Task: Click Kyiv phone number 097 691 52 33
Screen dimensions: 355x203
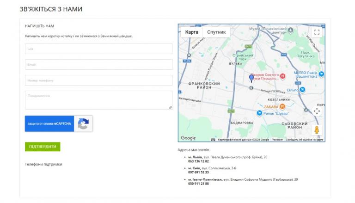Action: coord(198,172)
